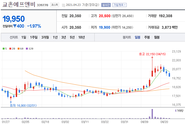Click the 04/20 date axis label
The width and height of the screenshot is (185, 124).
tap(164, 122)
